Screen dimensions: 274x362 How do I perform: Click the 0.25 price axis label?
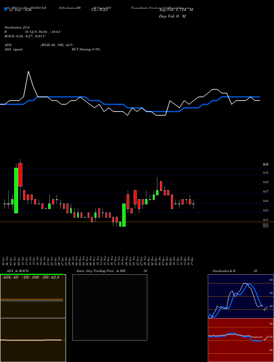pyautogui.click(x=265, y=201)
